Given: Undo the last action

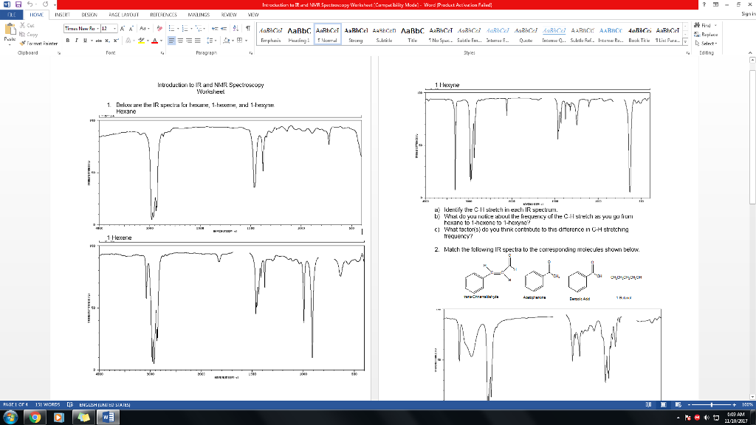Looking at the screenshot, I should tap(30, 4).
